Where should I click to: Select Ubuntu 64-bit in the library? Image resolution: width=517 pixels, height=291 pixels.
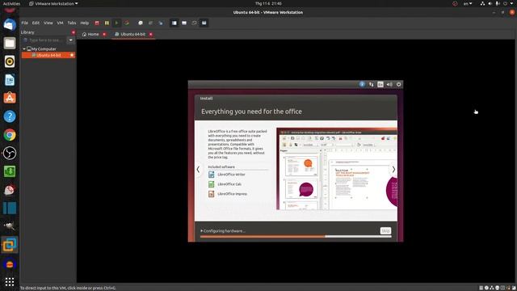click(48, 56)
